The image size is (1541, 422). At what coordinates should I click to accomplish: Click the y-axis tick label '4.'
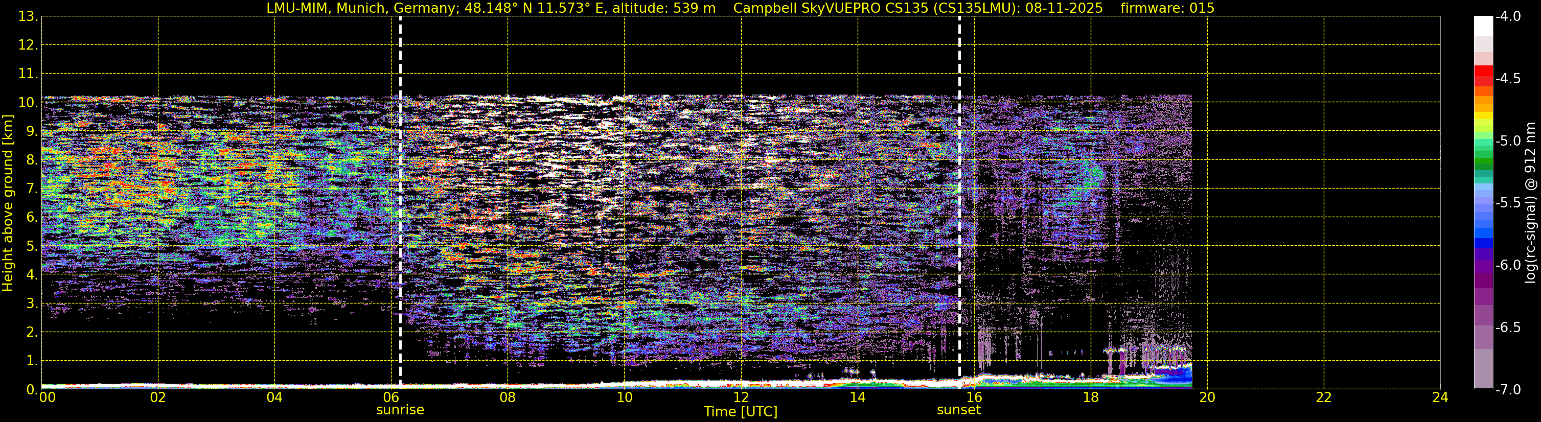tap(32, 275)
